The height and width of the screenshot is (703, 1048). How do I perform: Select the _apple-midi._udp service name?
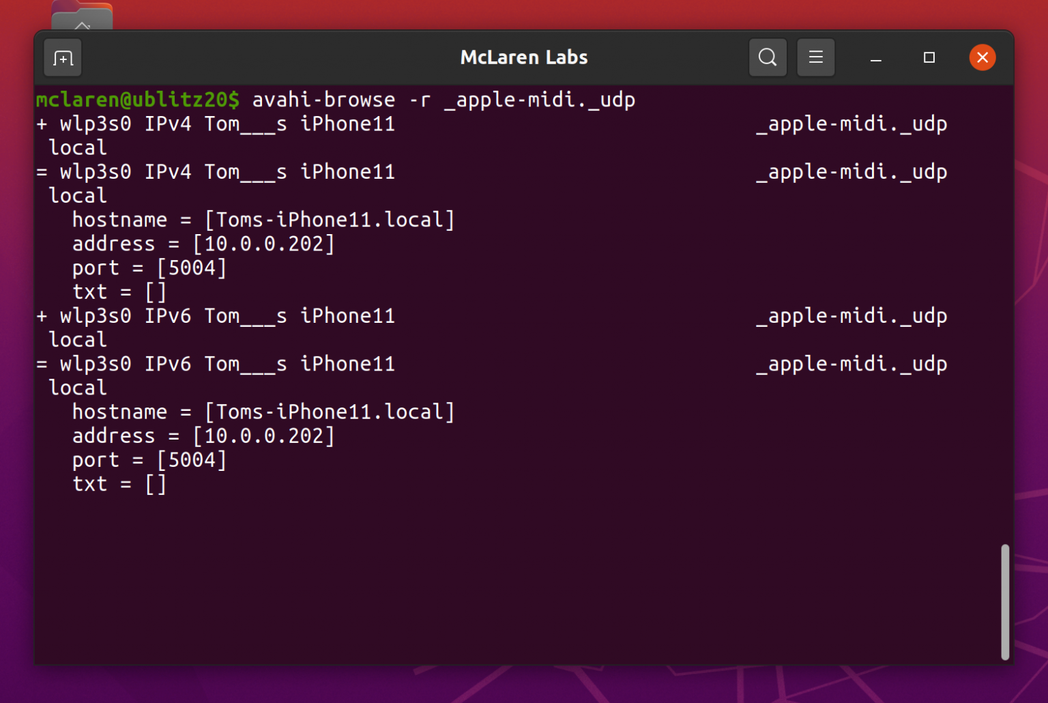click(851, 124)
